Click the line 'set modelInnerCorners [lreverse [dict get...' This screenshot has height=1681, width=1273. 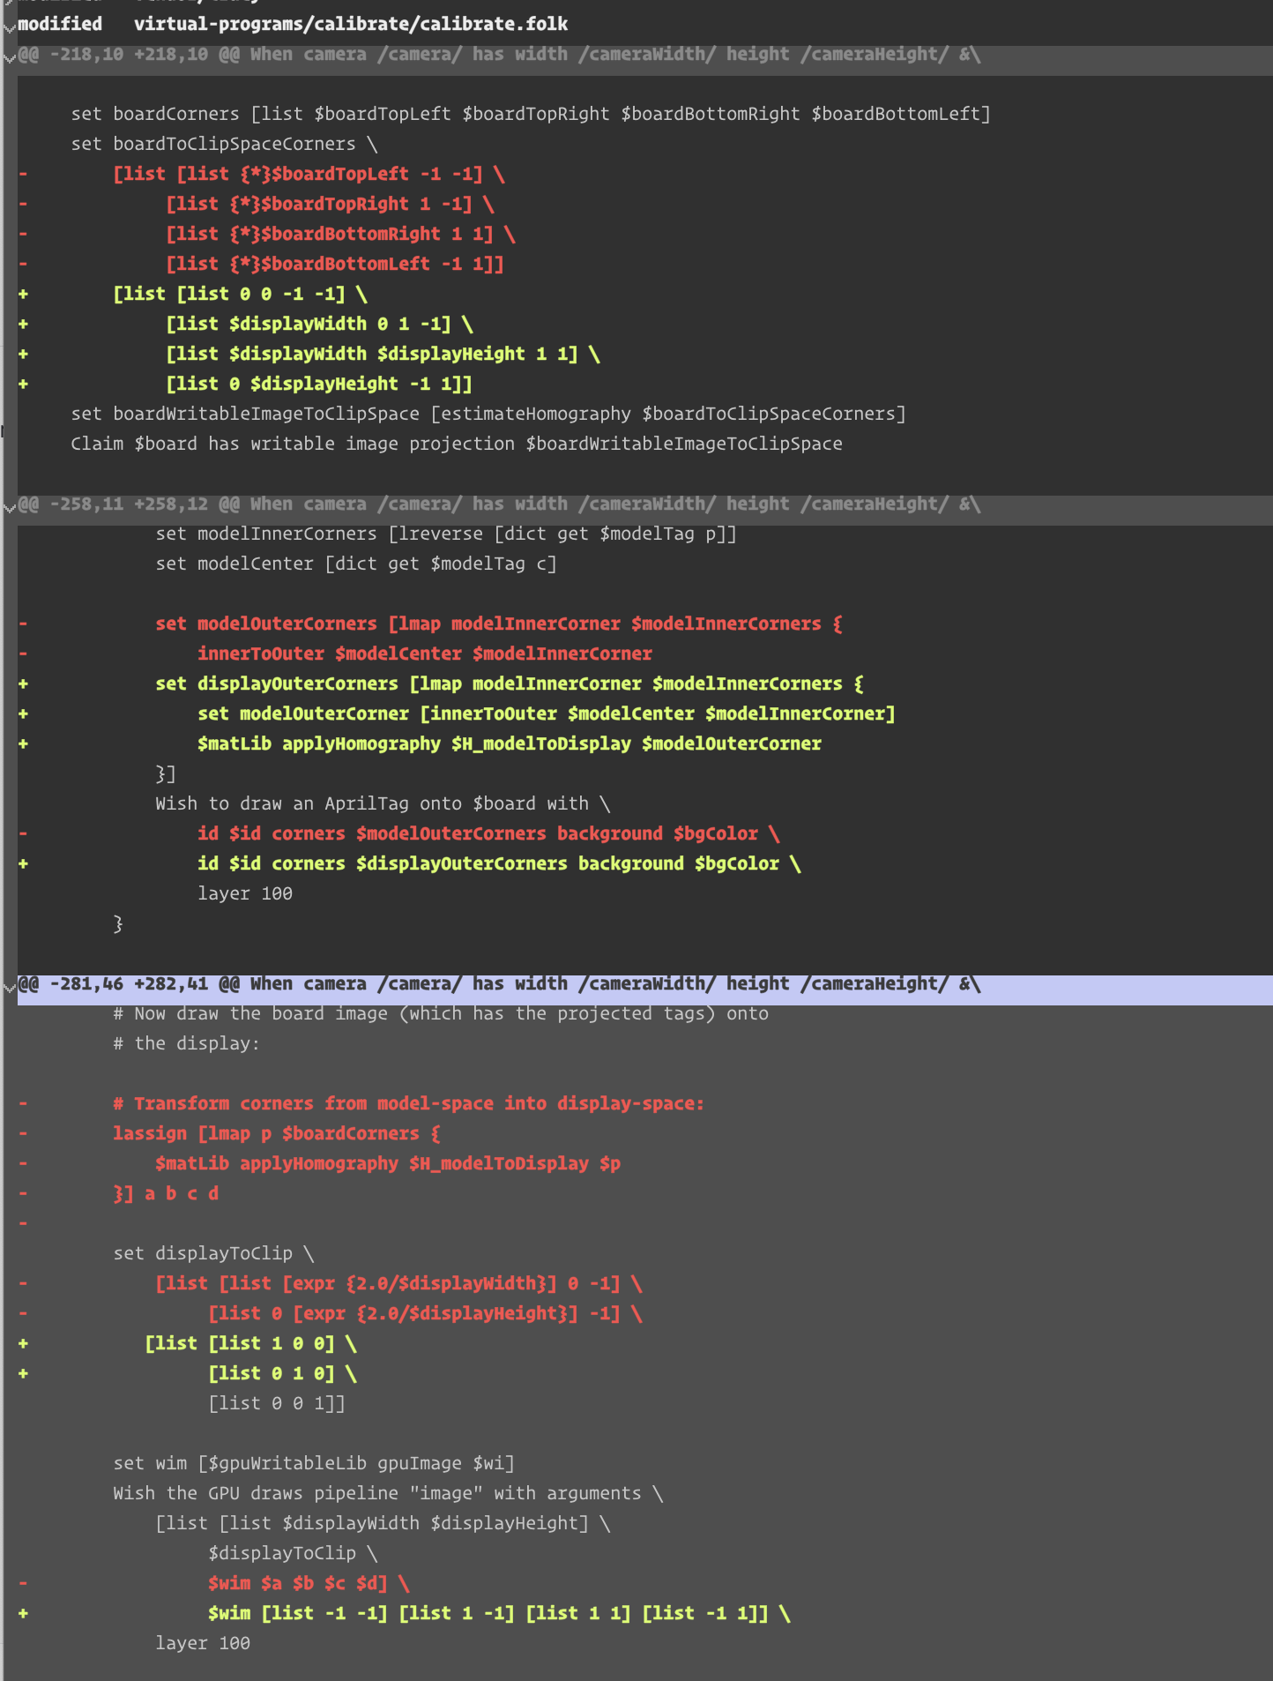pyautogui.click(x=446, y=534)
